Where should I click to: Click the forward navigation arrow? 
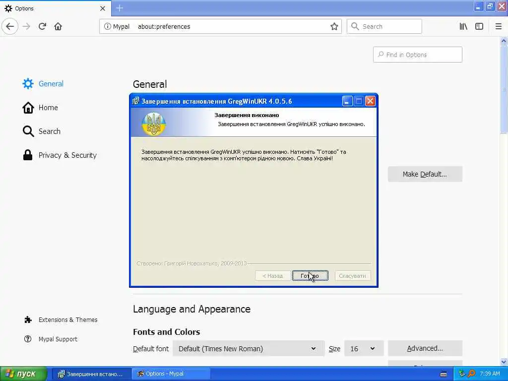coord(27,26)
